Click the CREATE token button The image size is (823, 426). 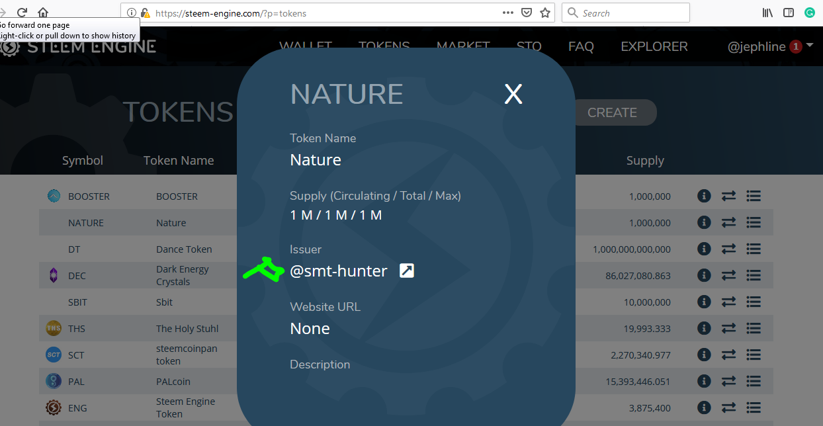coord(612,112)
